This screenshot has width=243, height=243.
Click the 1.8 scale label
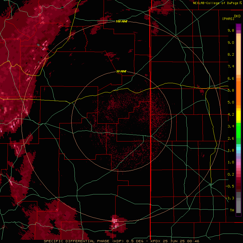tap(231, 150)
